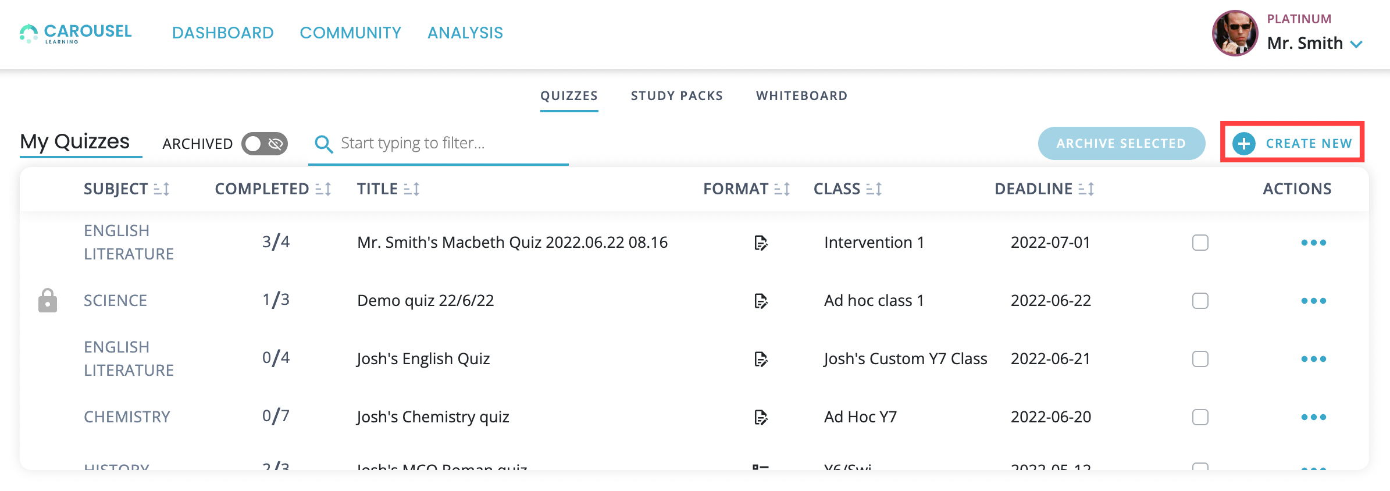Toggle the Archived quizzes switch

click(265, 144)
